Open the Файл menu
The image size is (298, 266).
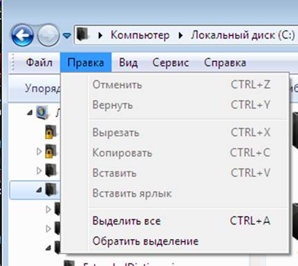39,62
